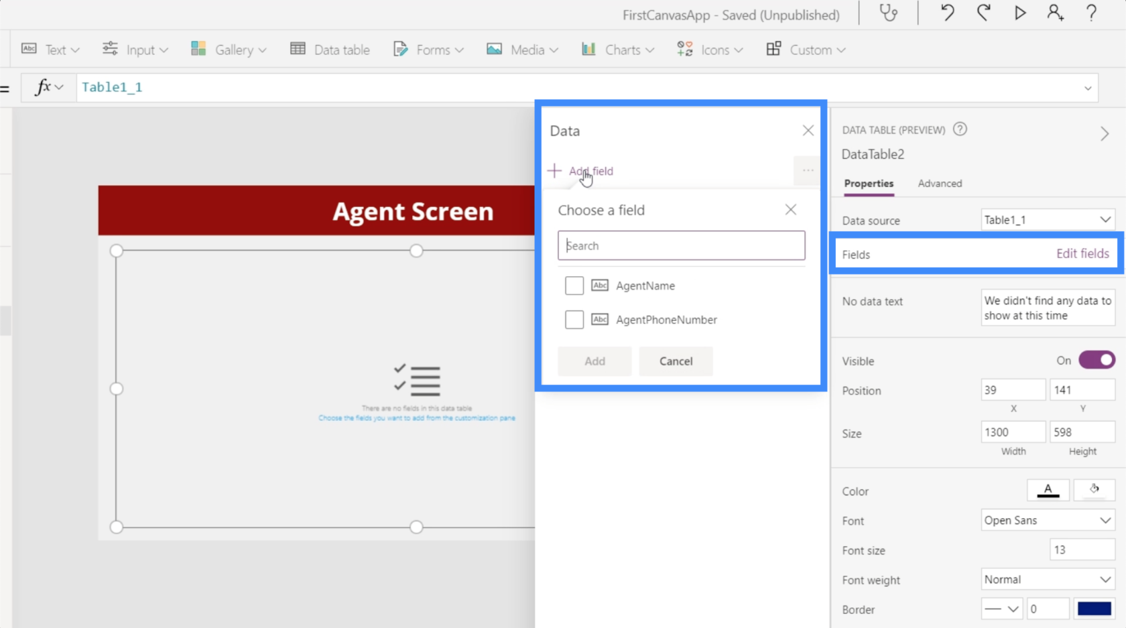The width and height of the screenshot is (1126, 628).
Task: Open the Input controls menu
Action: point(135,50)
